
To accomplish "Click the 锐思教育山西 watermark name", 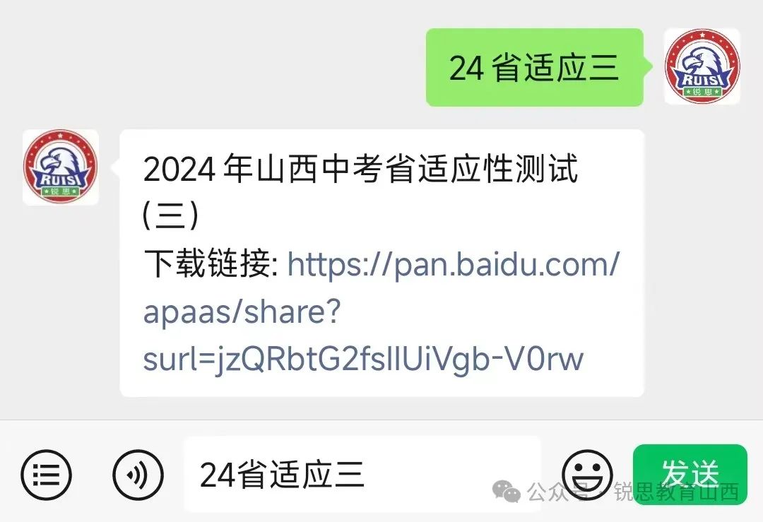I will pyautogui.click(x=676, y=492).
